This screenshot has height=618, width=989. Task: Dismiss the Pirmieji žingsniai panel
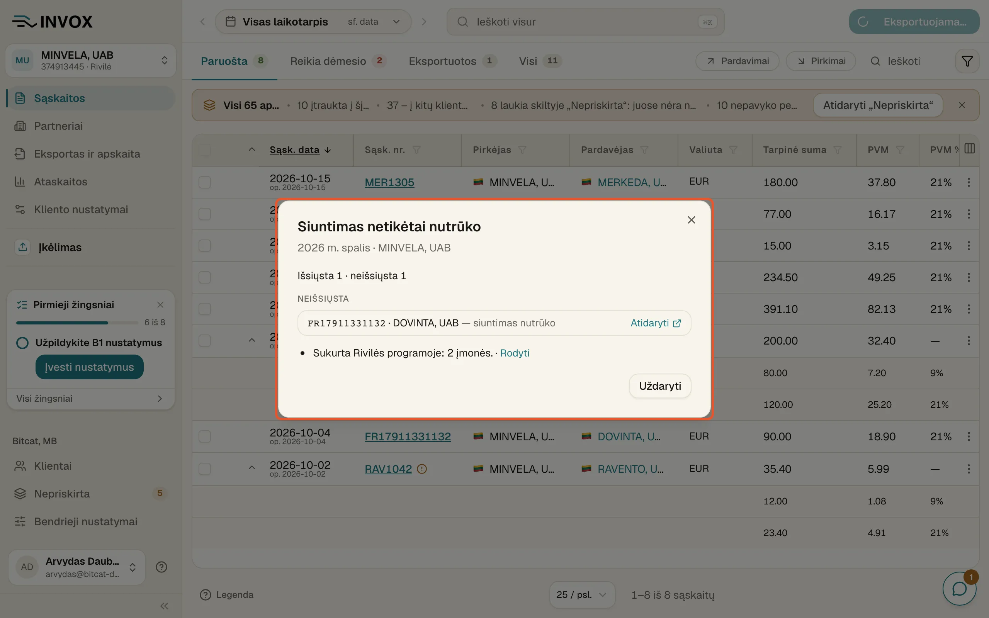[160, 305]
